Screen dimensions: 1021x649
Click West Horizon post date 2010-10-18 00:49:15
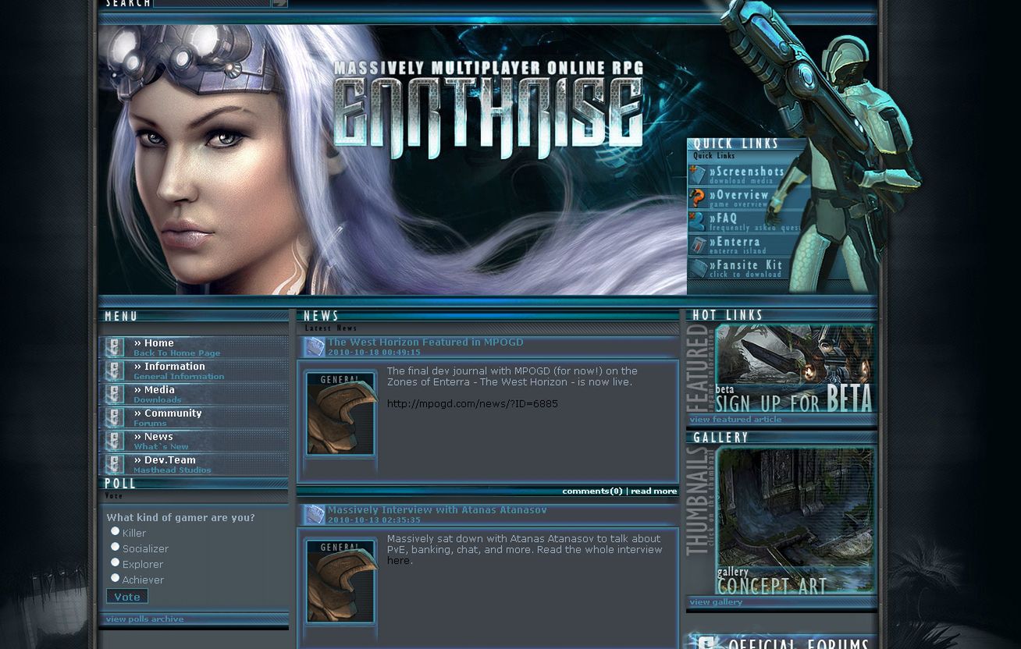tap(374, 353)
